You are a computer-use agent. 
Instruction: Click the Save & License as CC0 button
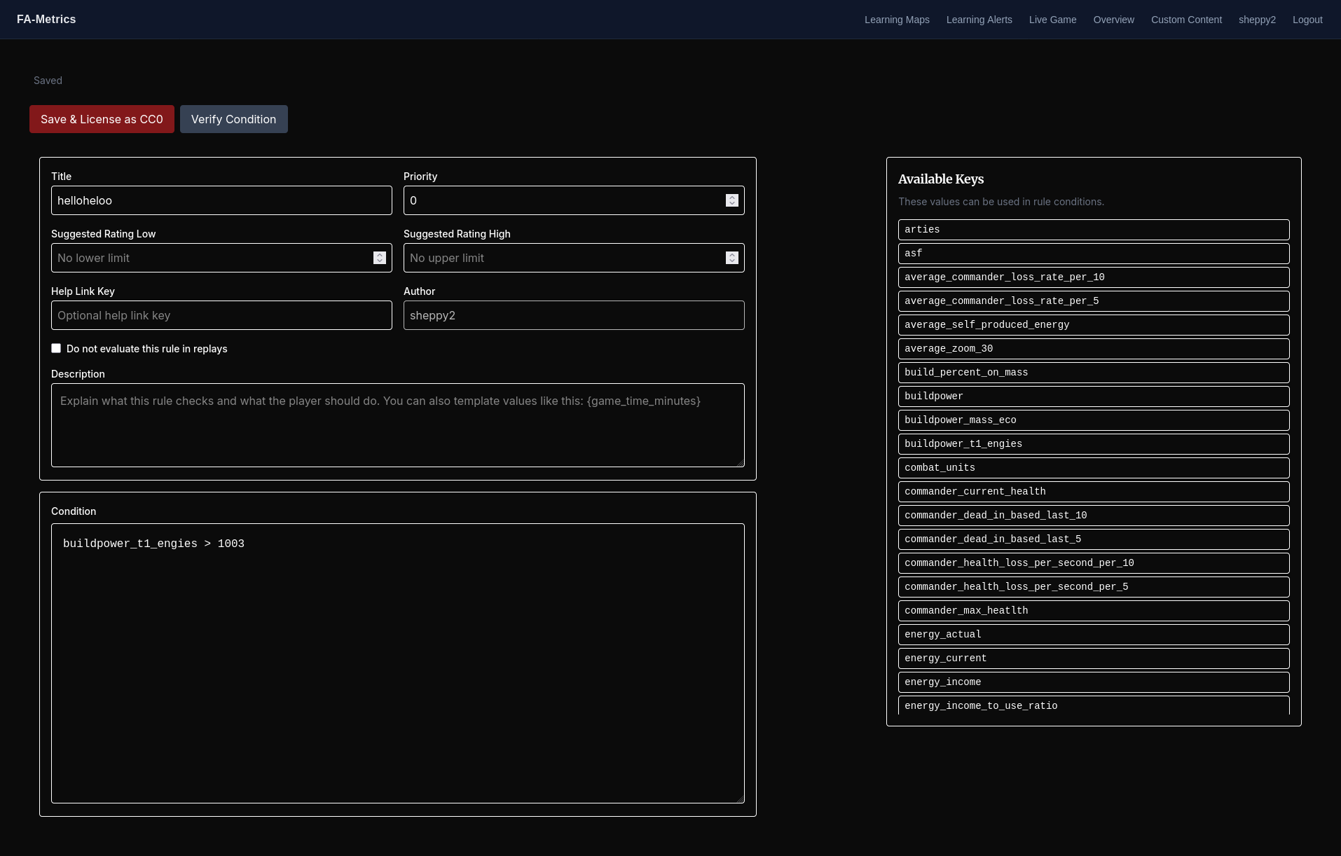pos(102,119)
